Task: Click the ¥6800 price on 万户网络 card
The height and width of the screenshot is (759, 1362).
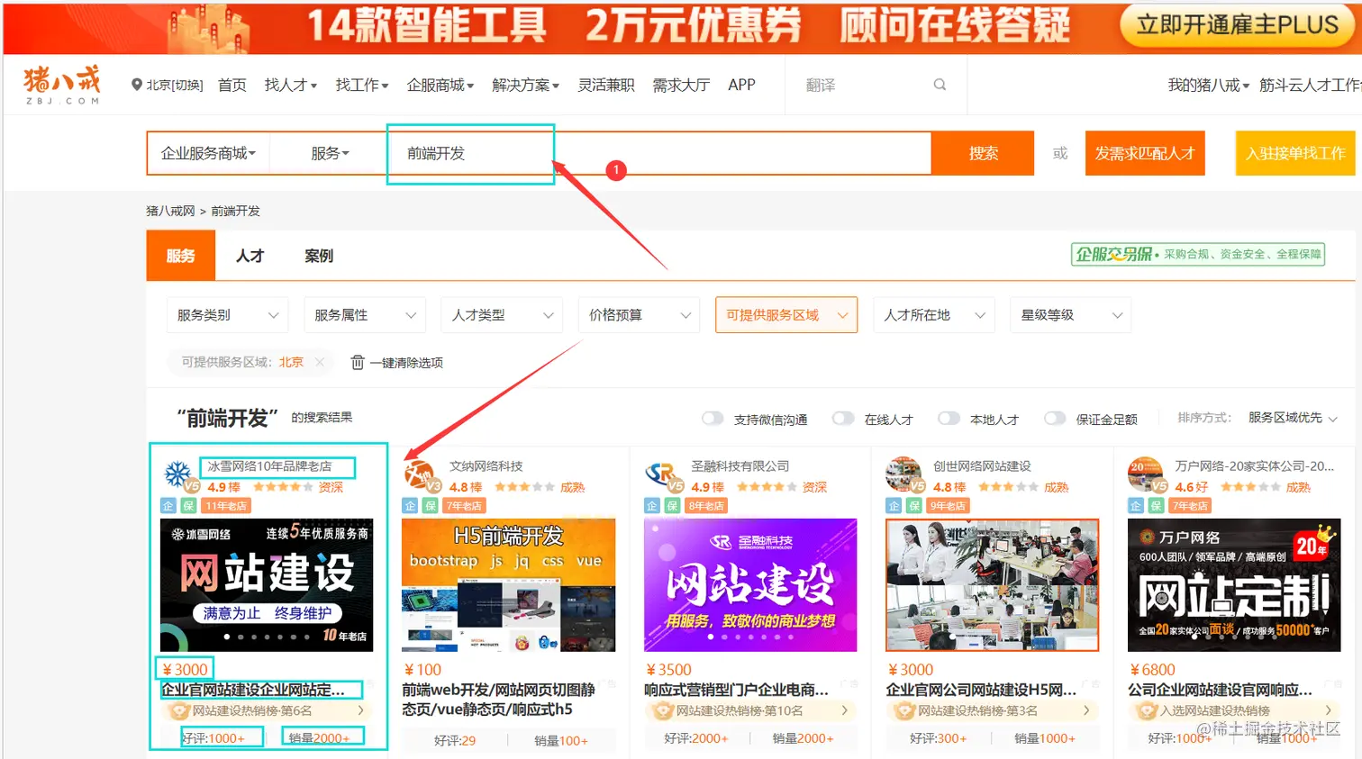Action: (x=1152, y=670)
